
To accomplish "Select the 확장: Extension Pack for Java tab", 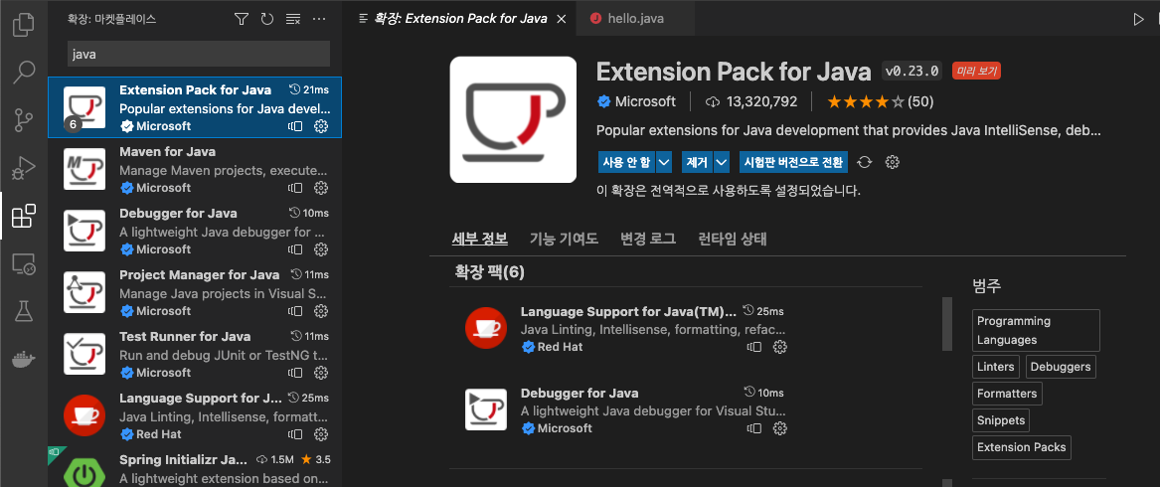I will [x=461, y=19].
